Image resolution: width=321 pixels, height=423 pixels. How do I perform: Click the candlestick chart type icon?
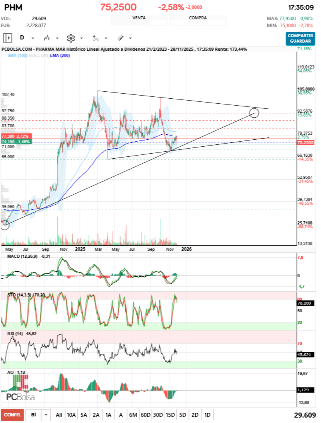pyautogui.click(x=47, y=38)
